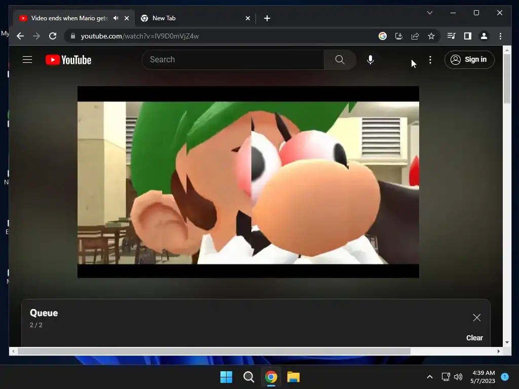The width and height of the screenshot is (519, 389).
Task: Go to YouTube home via the logo
Action: point(68,60)
